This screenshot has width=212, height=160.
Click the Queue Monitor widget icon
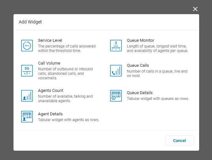tap(116, 46)
